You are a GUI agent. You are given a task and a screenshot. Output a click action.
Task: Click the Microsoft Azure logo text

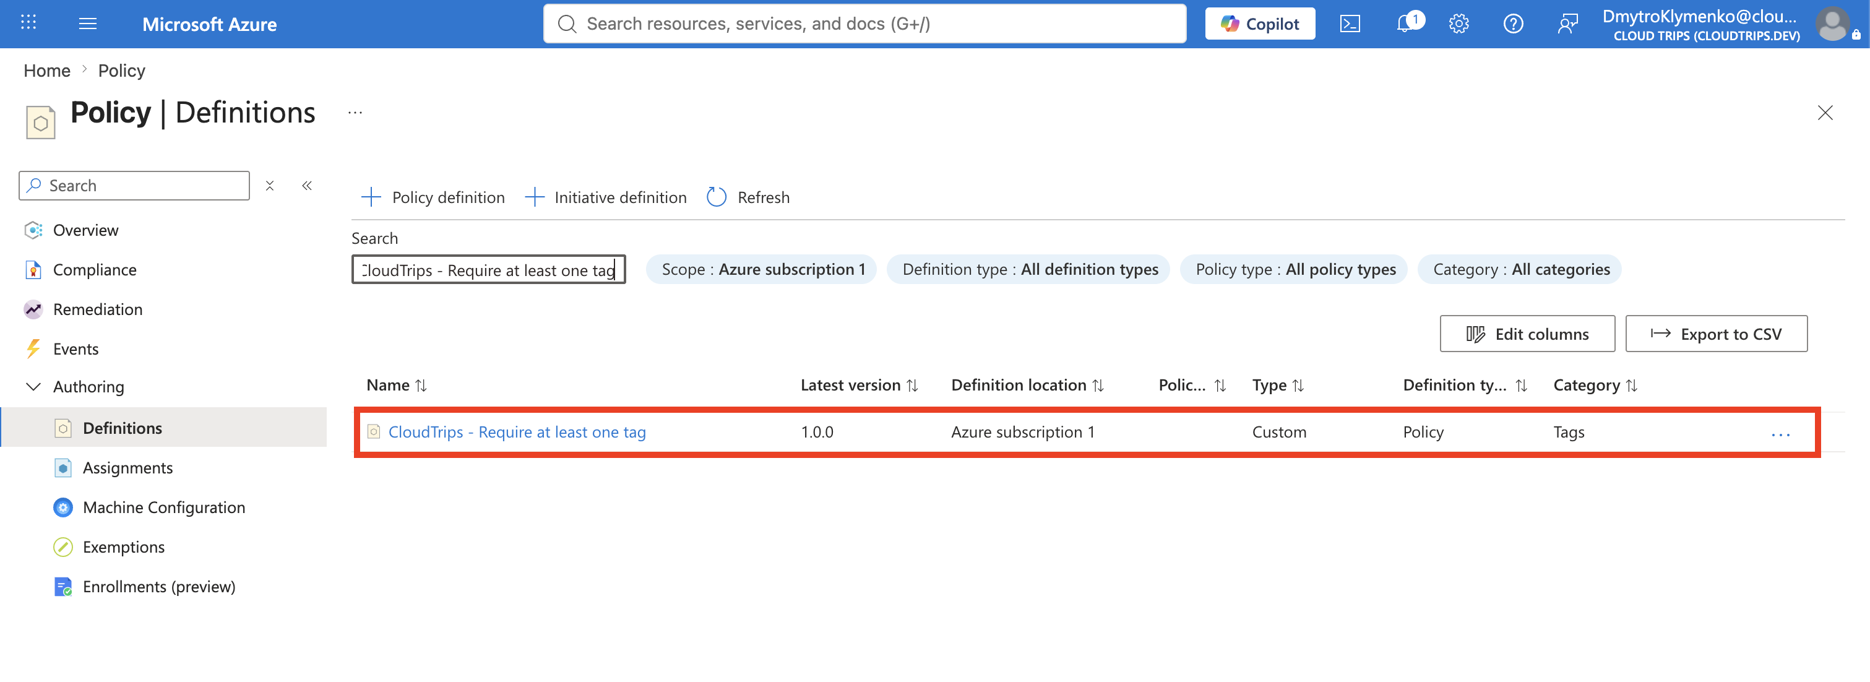209,24
